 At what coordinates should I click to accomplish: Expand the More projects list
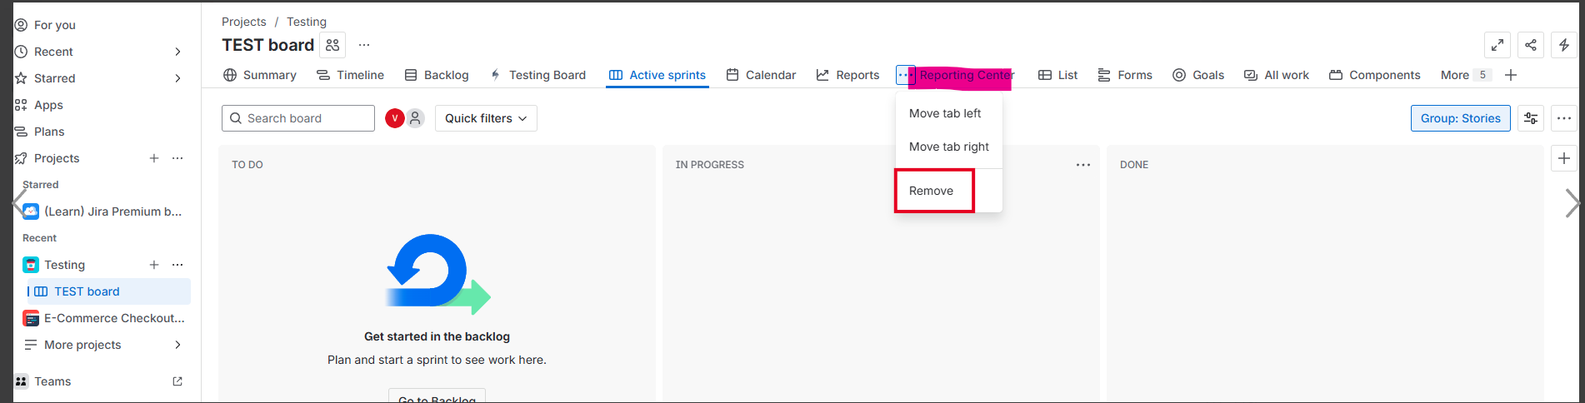(x=177, y=345)
